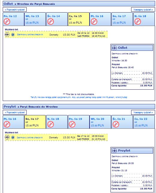Select outbound tab So, lis 17
The image size is (156, 193).
122,19
